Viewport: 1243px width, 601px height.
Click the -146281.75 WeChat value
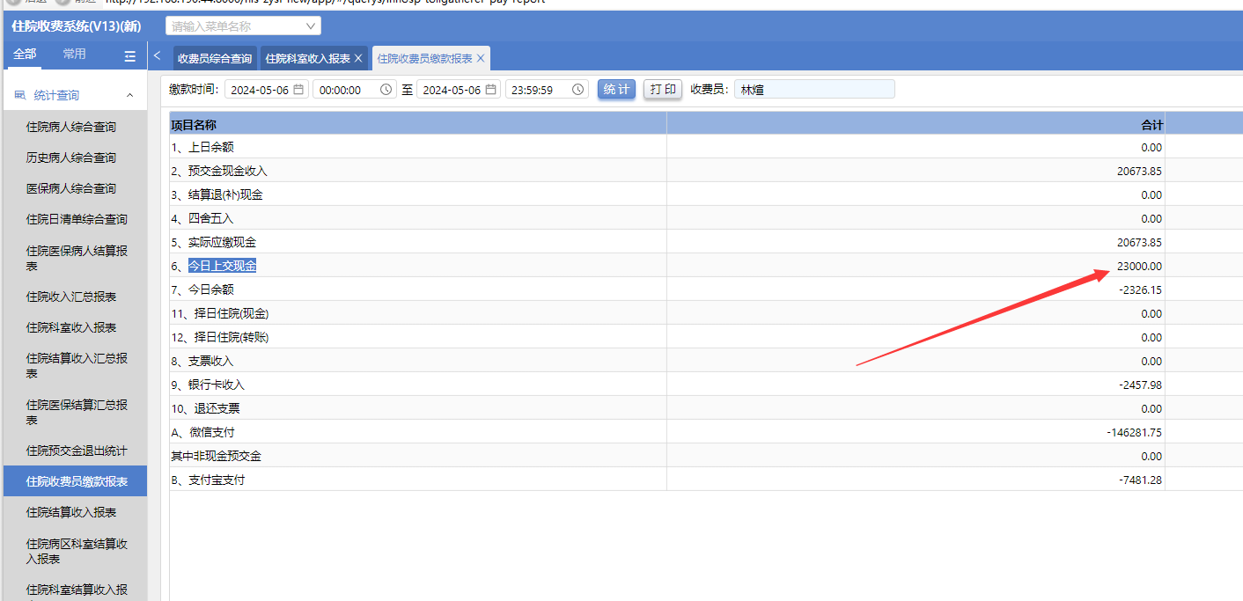[x=1135, y=432]
